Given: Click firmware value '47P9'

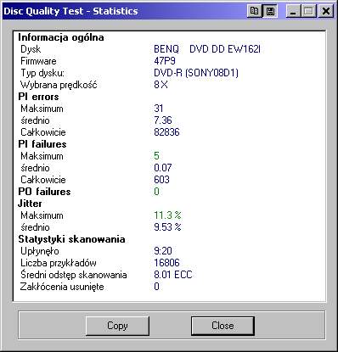Looking at the screenshot, I should 165,61.
